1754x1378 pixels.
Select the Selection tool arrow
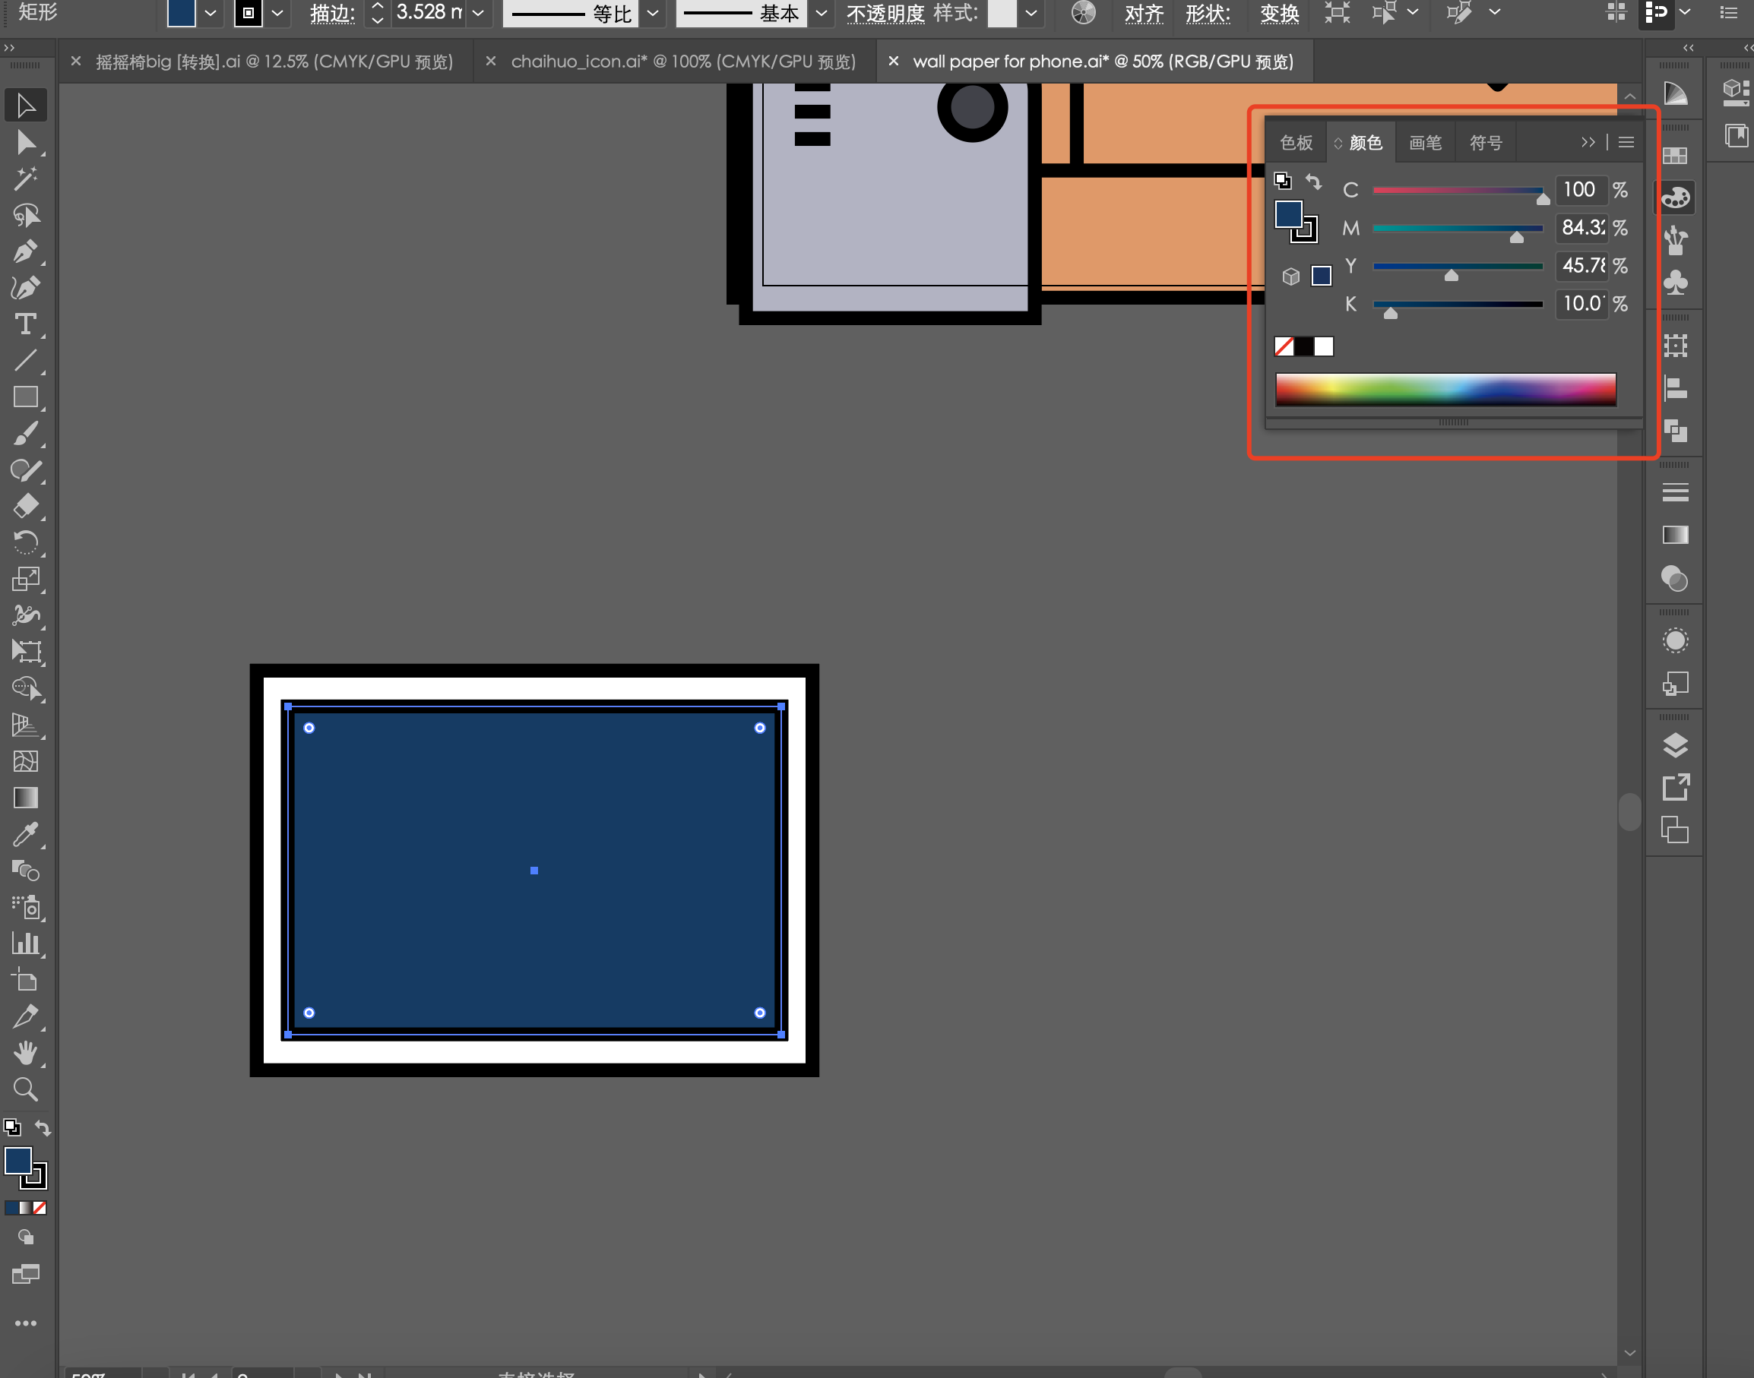[25, 106]
